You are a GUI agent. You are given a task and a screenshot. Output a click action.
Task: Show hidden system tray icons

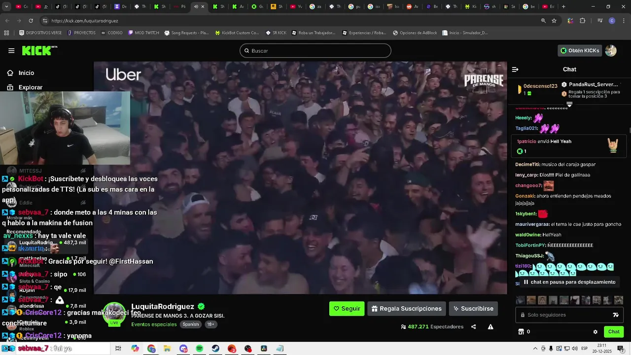point(535,349)
